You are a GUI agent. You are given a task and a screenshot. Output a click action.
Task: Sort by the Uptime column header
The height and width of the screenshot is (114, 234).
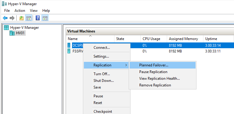(x=218, y=39)
